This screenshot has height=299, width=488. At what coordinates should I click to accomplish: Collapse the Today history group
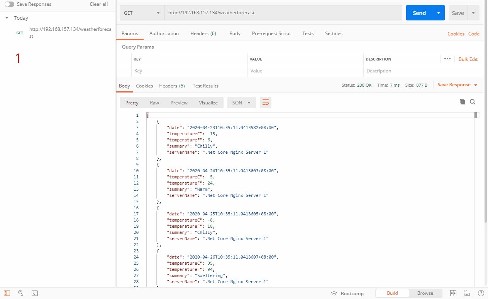coord(7,18)
